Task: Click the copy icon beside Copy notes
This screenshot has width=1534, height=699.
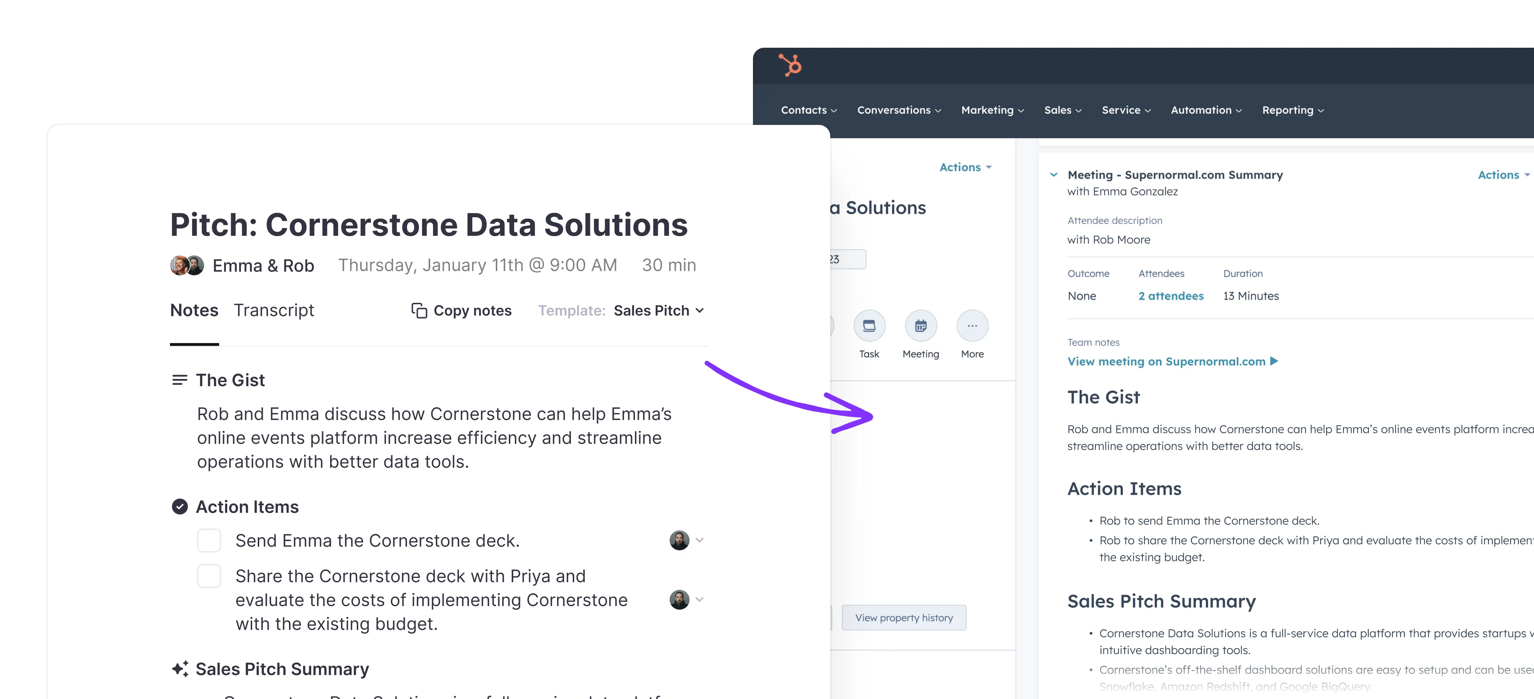Action: click(419, 311)
